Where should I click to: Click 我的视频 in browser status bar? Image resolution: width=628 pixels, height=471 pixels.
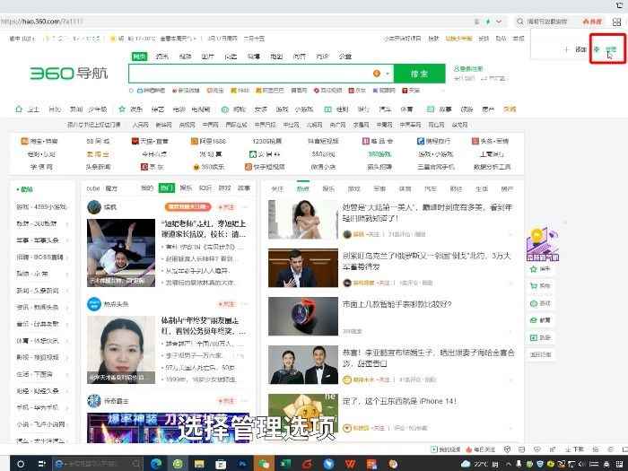click(445, 449)
